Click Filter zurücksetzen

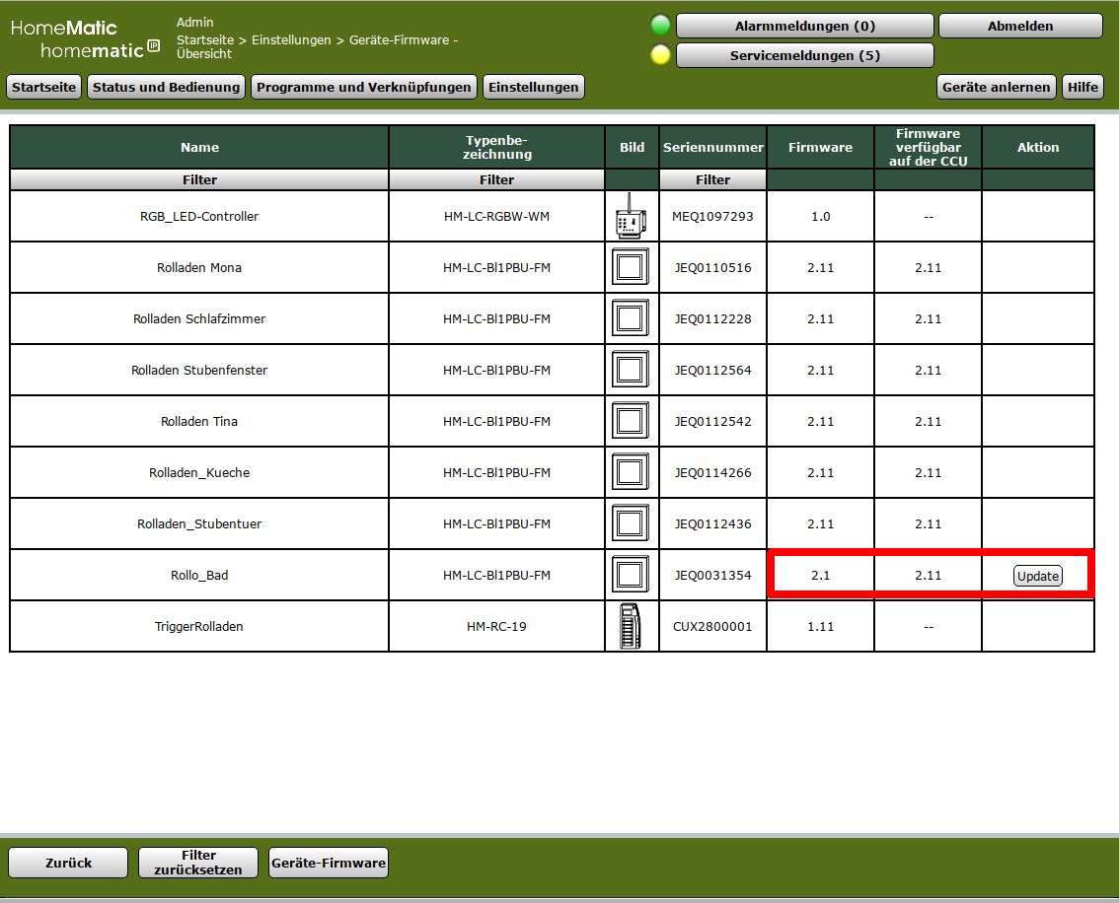click(x=197, y=863)
